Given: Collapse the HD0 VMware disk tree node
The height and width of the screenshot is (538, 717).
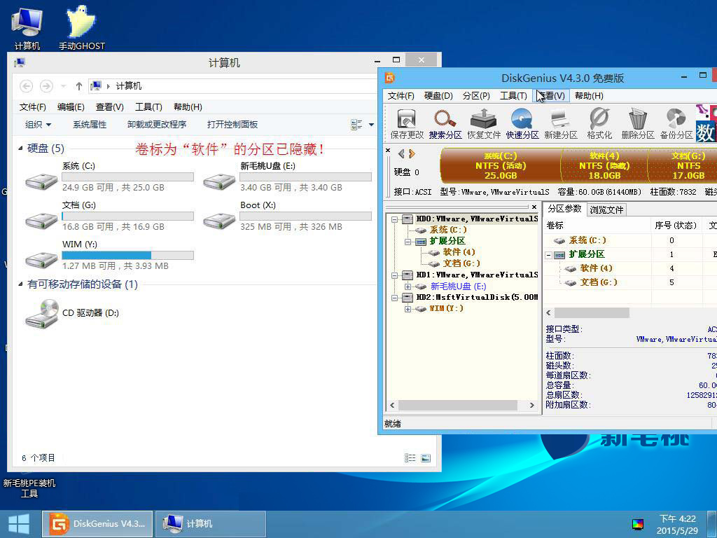Looking at the screenshot, I should pyautogui.click(x=394, y=219).
